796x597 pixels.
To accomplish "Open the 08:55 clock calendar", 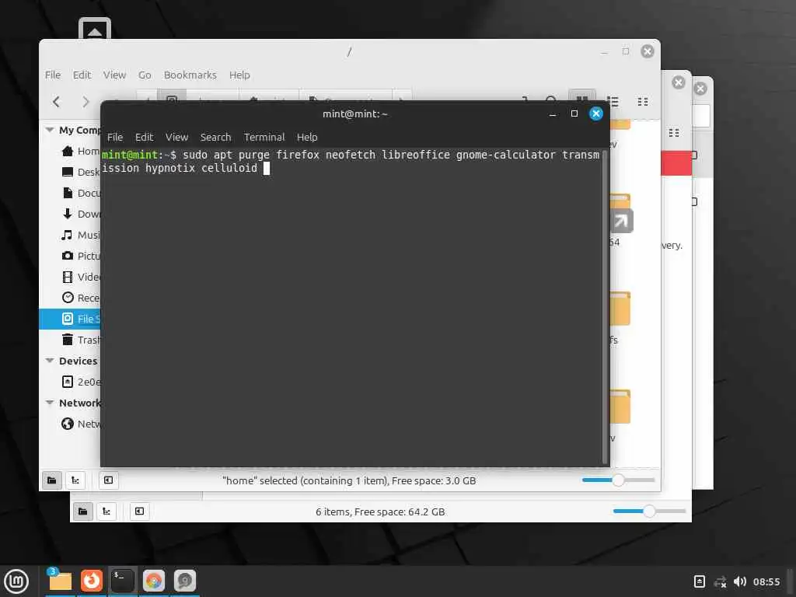I will (x=766, y=581).
